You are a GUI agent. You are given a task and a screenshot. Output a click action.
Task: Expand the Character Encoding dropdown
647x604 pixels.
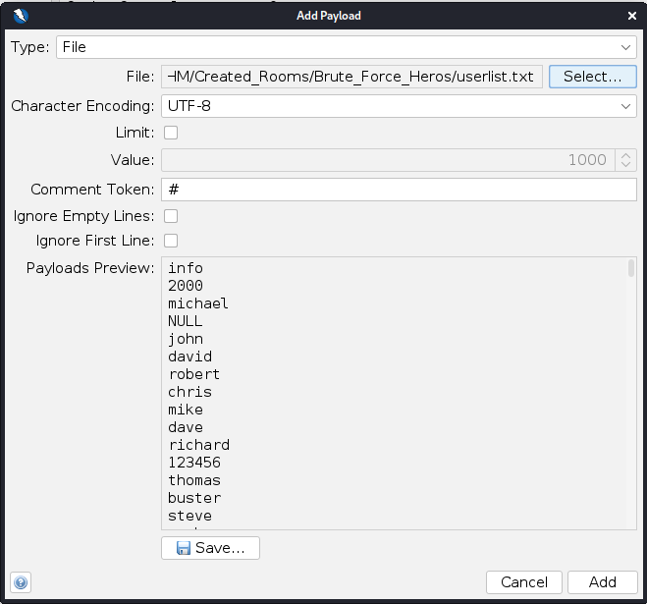398,106
